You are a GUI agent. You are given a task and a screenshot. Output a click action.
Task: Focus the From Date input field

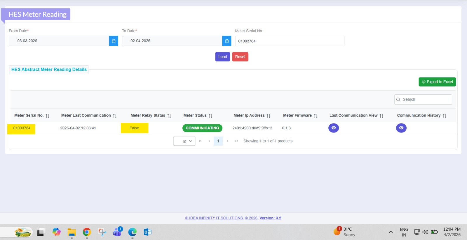(x=59, y=41)
